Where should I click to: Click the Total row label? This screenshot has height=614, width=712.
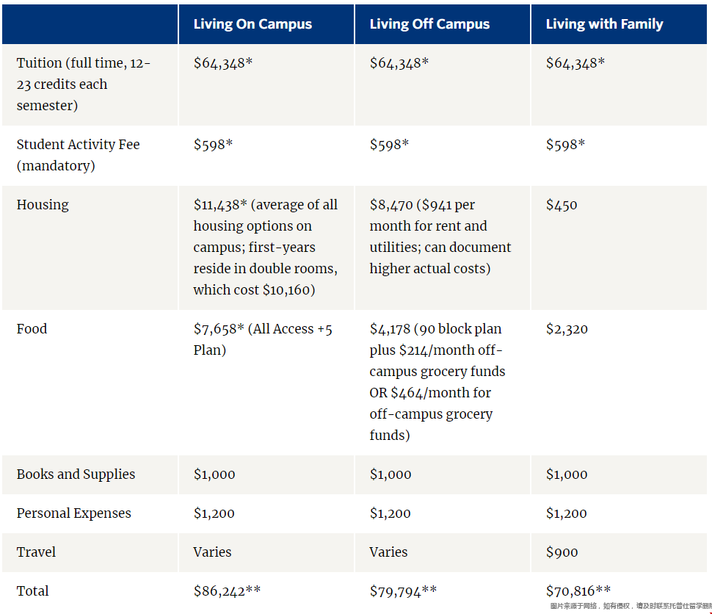tap(32, 590)
